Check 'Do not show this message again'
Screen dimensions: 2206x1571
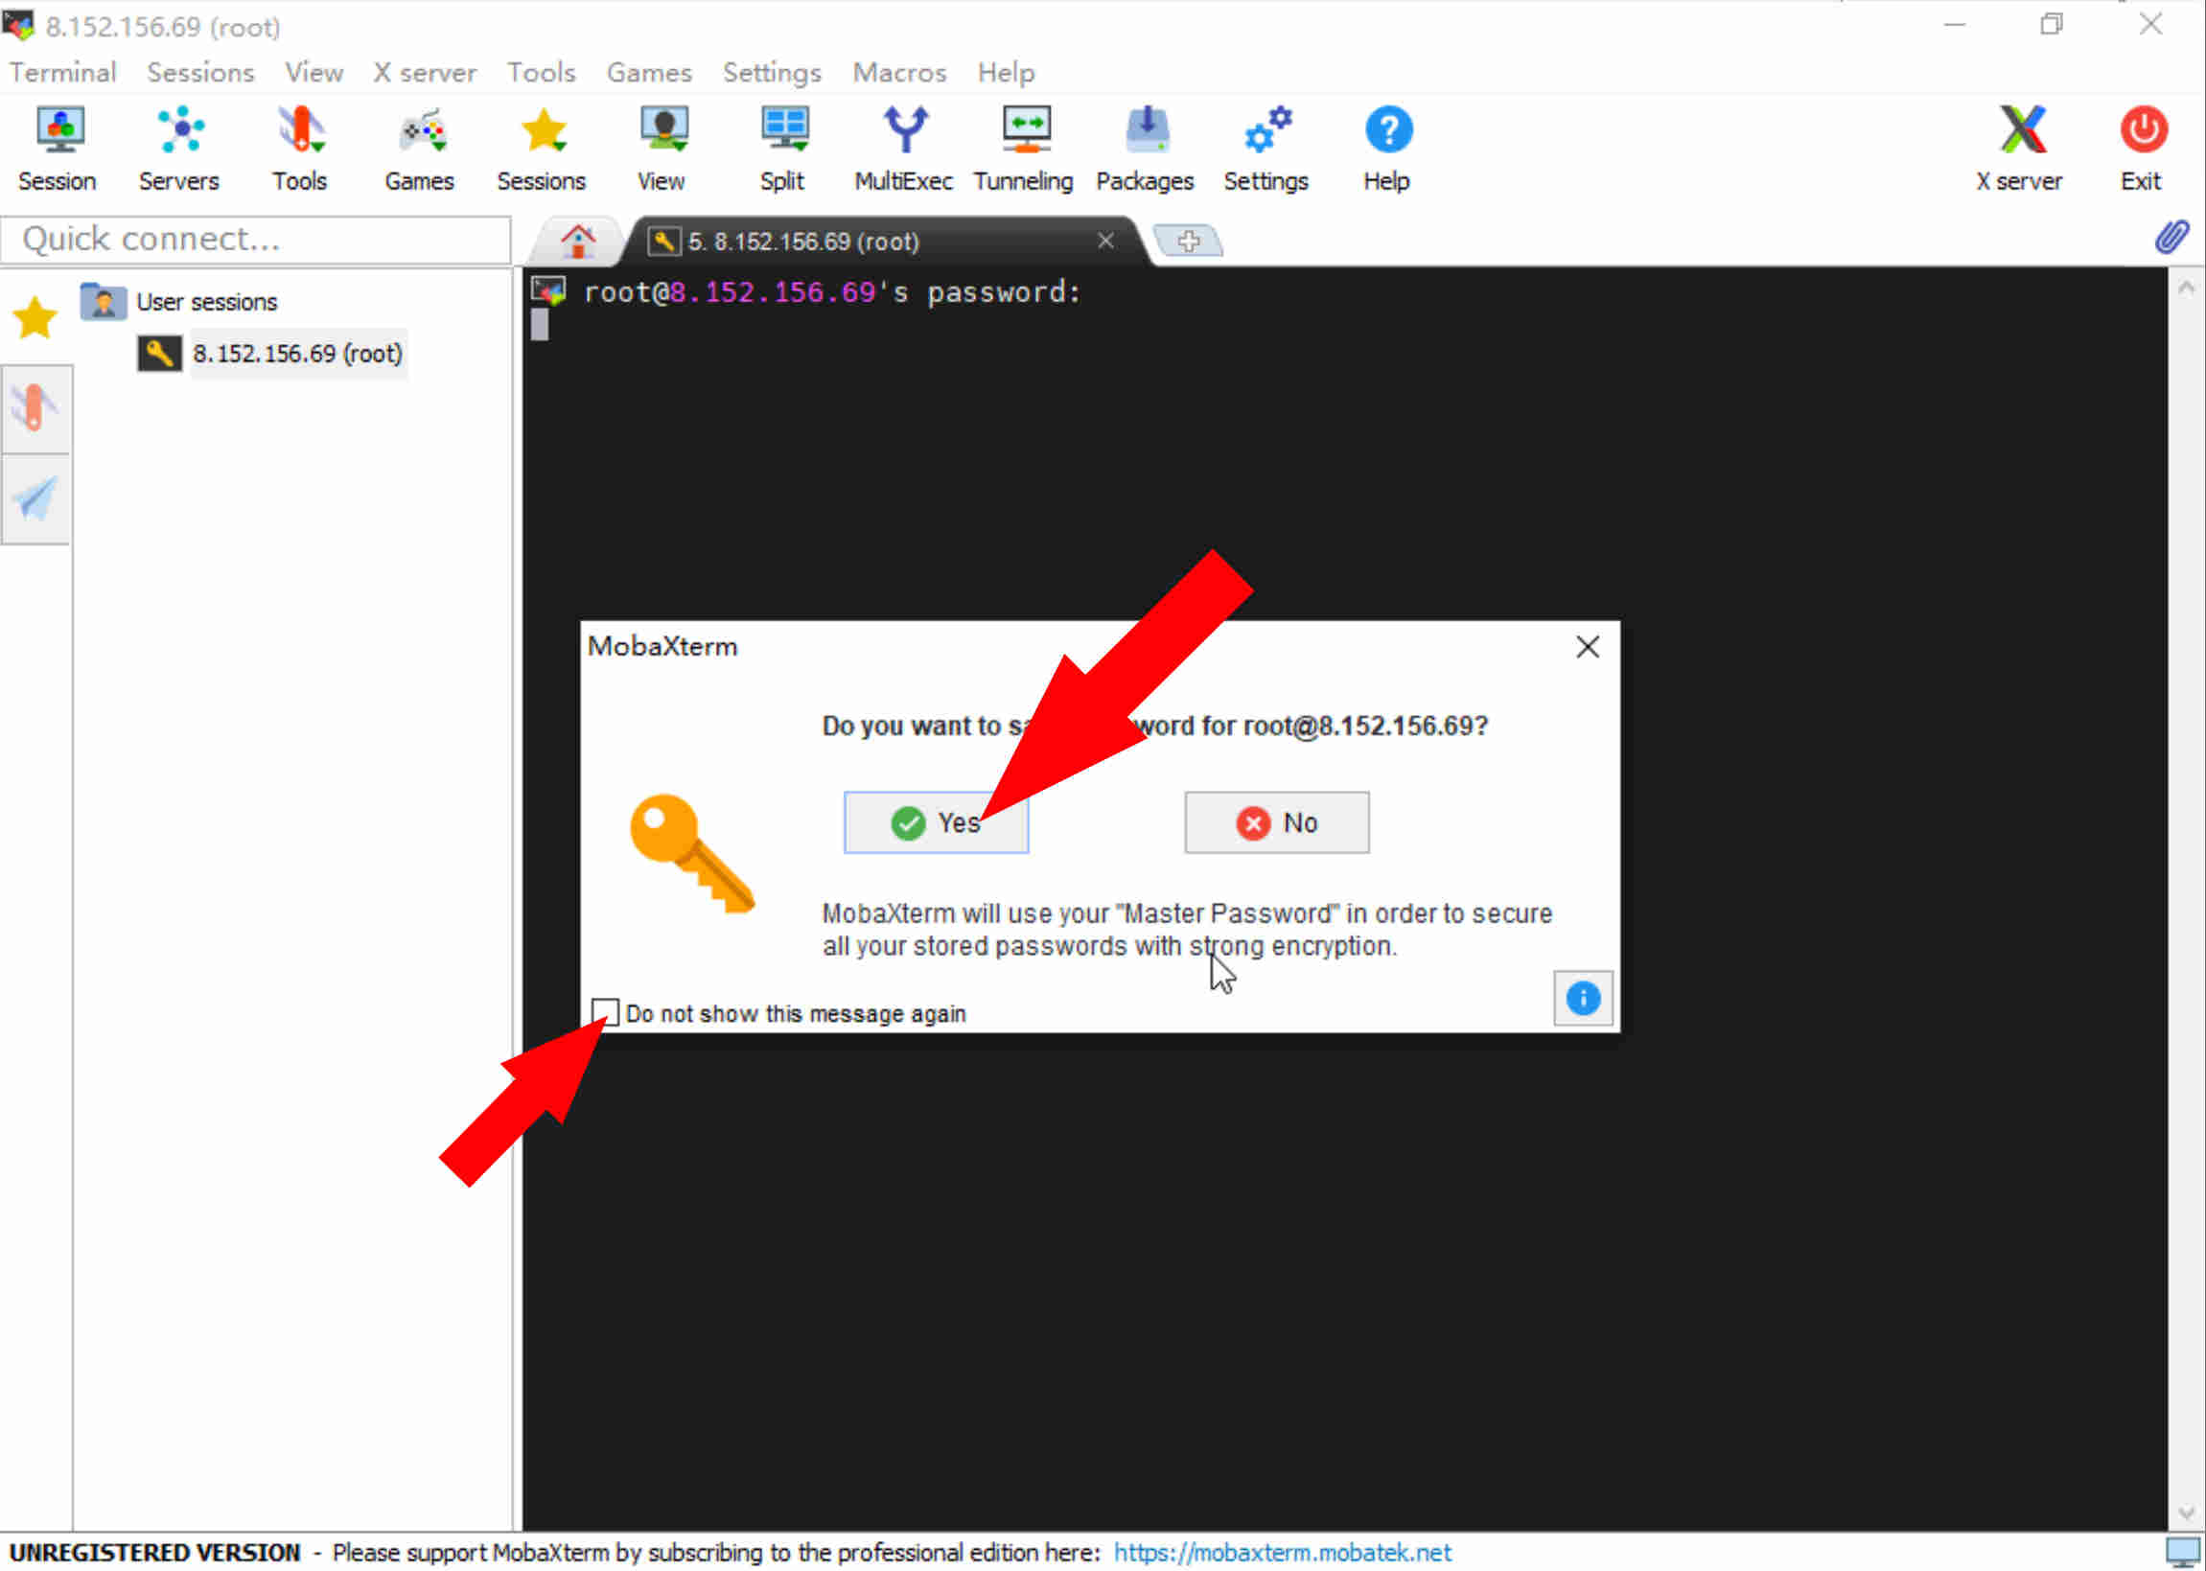pyautogui.click(x=605, y=1013)
